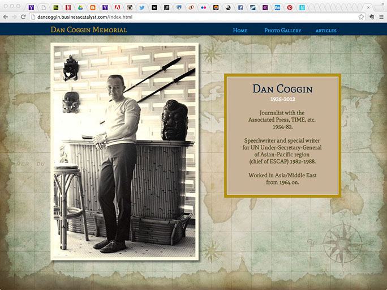Screen dimensions: 387x290
Task: Open the Blogger pinned tab
Action: click(93, 7)
